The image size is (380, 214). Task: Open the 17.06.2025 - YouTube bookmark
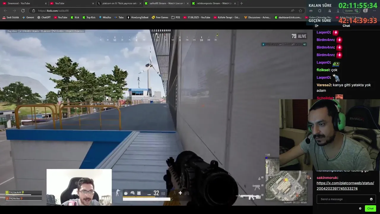pos(197,18)
